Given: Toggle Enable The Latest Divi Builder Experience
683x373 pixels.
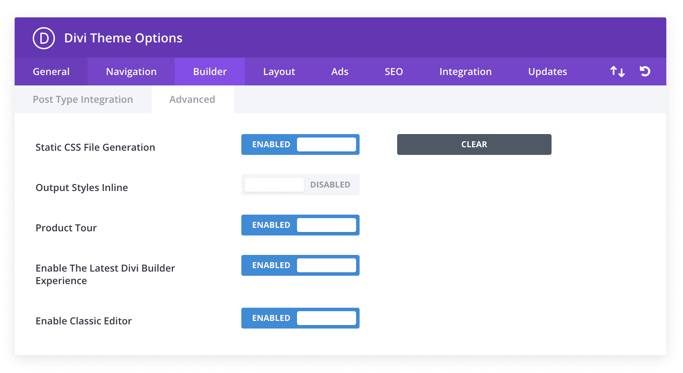Looking at the screenshot, I should click(x=300, y=265).
